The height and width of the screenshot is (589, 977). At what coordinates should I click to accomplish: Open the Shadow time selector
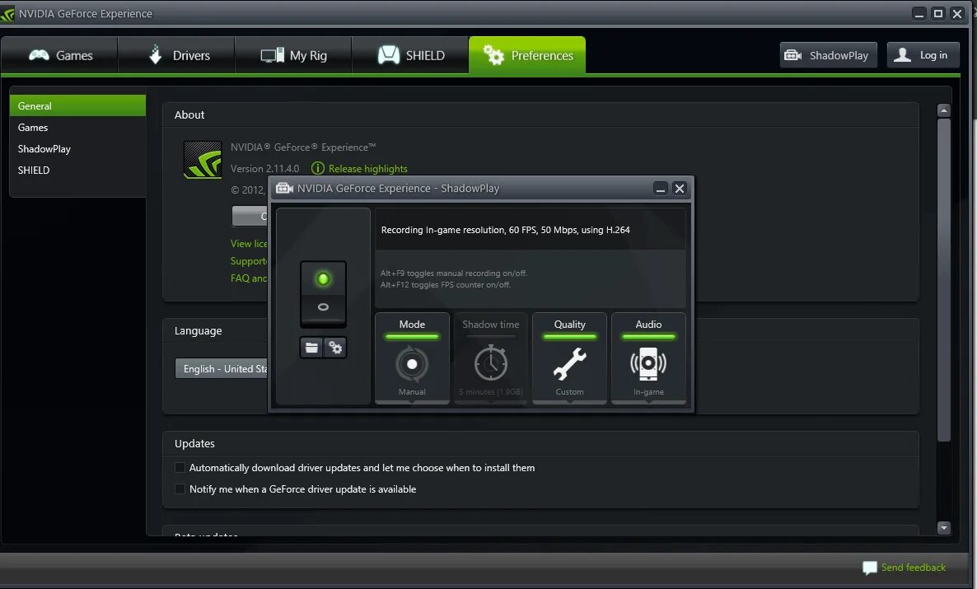(491, 358)
